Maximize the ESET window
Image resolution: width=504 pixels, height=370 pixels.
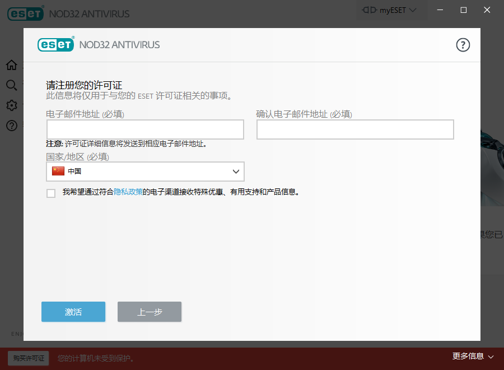464,10
